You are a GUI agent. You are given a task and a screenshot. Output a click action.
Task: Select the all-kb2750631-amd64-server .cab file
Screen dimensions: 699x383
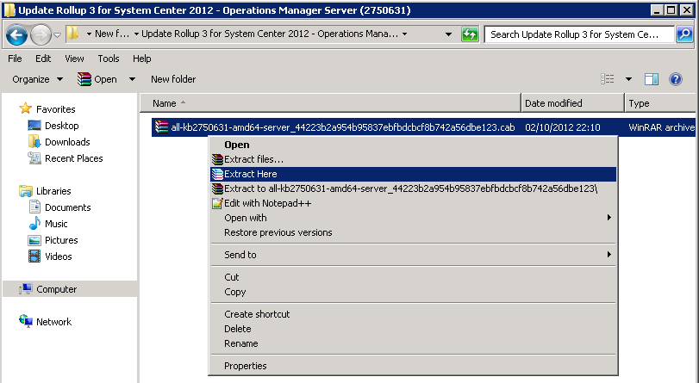pyautogui.click(x=342, y=127)
